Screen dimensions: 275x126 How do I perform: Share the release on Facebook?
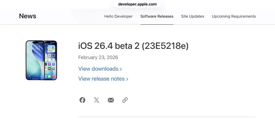(x=82, y=100)
